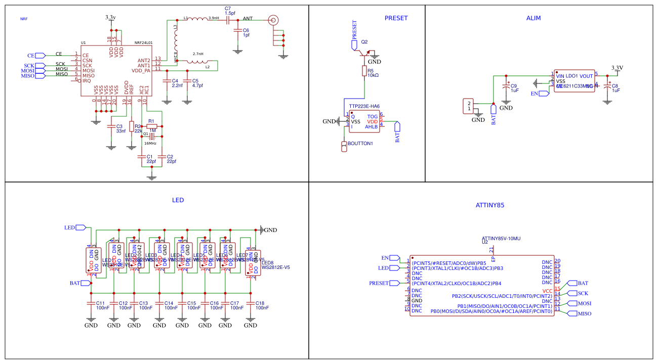Click the C18 100nF capacitor

[251, 304]
